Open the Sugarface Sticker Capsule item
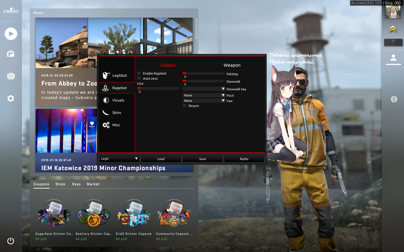 (54, 220)
